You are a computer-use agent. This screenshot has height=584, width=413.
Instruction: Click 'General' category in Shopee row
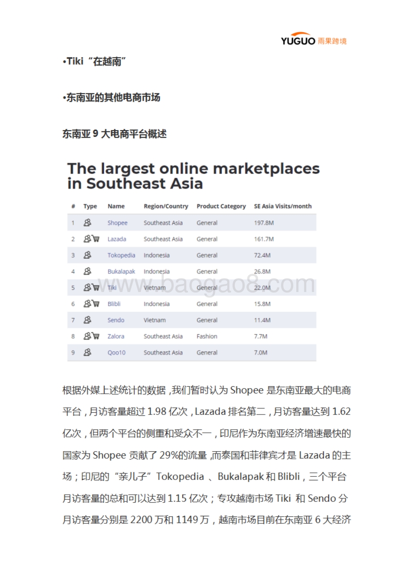coord(207,223)
